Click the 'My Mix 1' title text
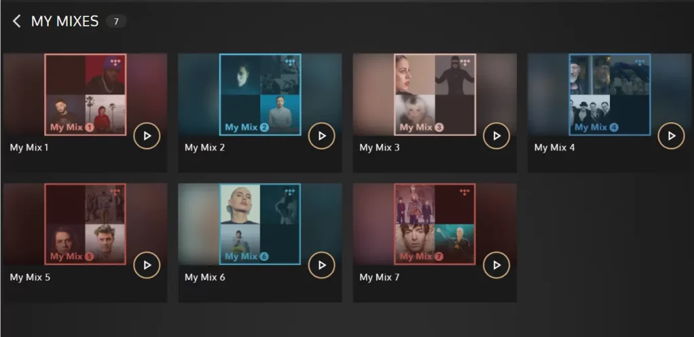694x337 pixels. [29, 147]
